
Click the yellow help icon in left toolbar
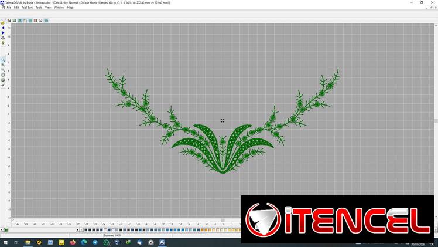3,43
